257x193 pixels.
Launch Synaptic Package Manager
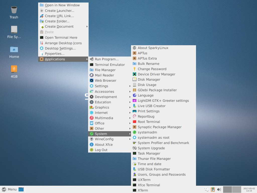point(164,127)
